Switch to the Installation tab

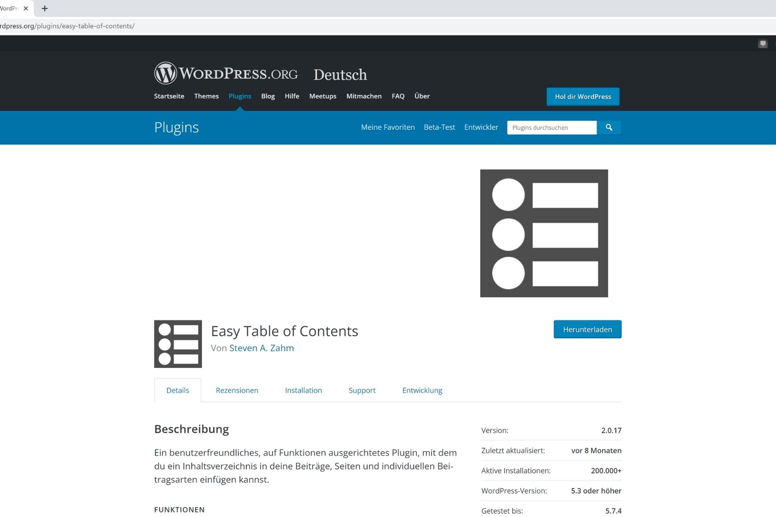pyautogui.click(x=304, y=390)
